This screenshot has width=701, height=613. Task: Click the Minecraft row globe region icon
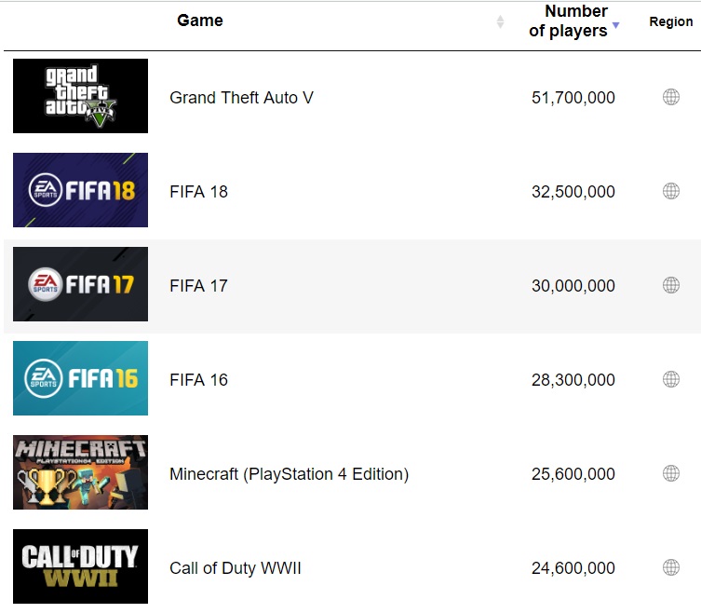point(670,473)
